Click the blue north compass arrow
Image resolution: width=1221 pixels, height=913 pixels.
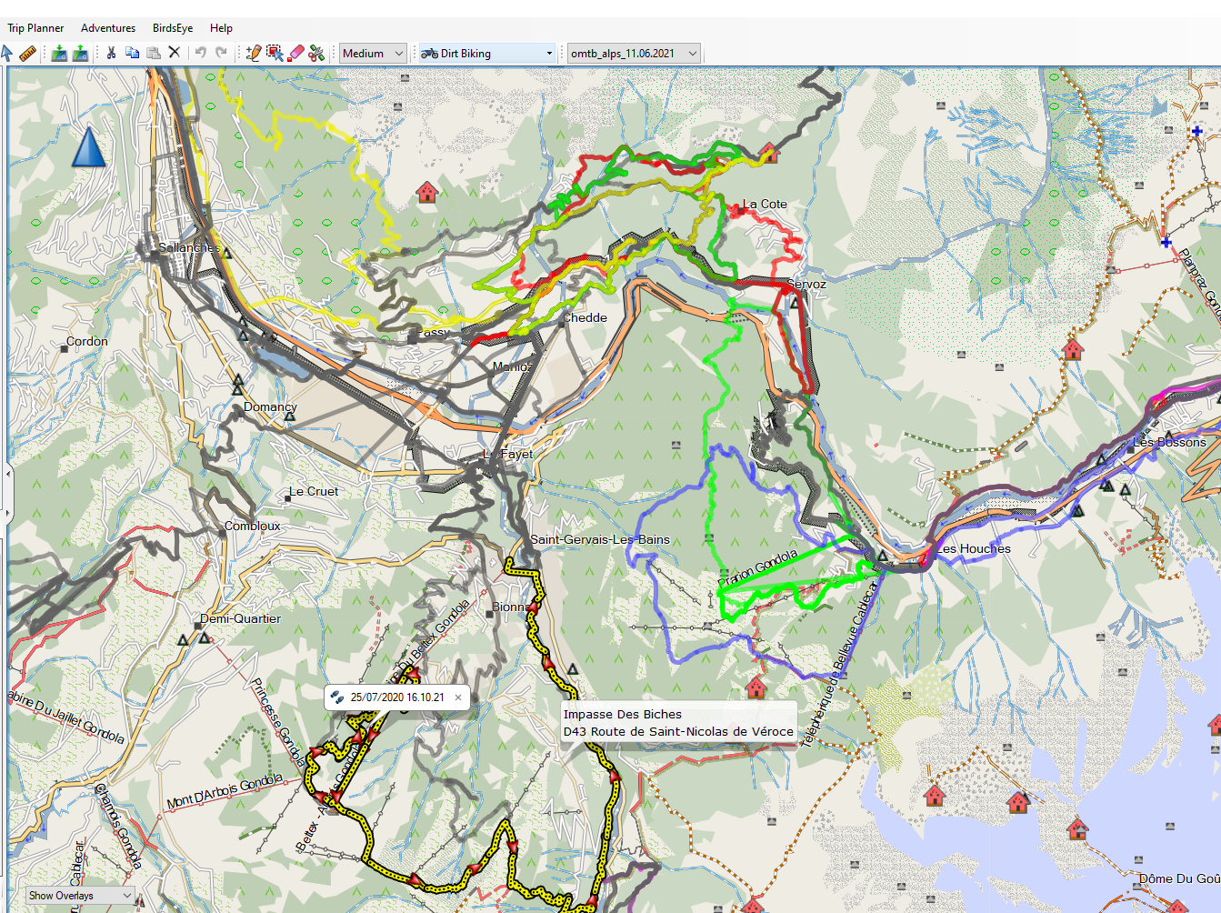pyautogui.click(x=88, y=147)
